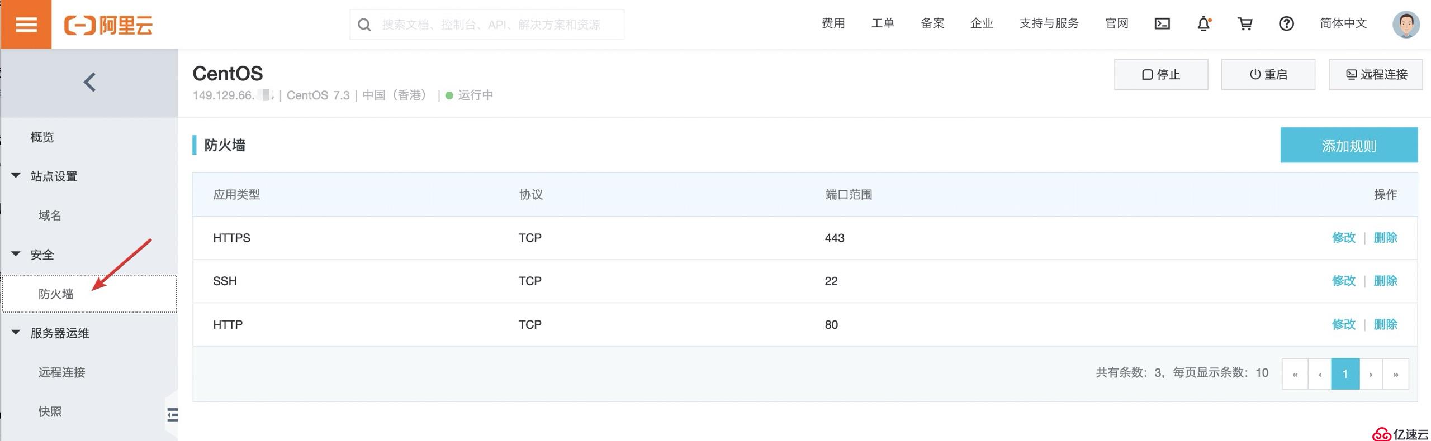Open the user avatar menu
The image size is (1431, 441).
click(1406, 25)
